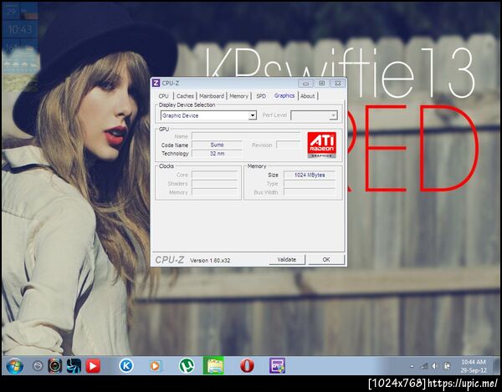Click the Shaders clock field
This screenshot has height=392, width=502.
click(x=214, y=184)
